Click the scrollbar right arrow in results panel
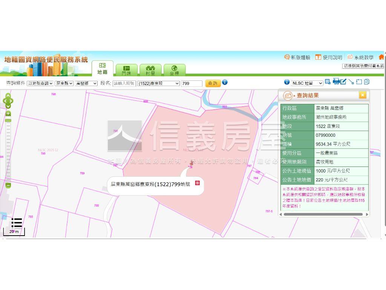386x290 pixels. click(x=367, y=214)
